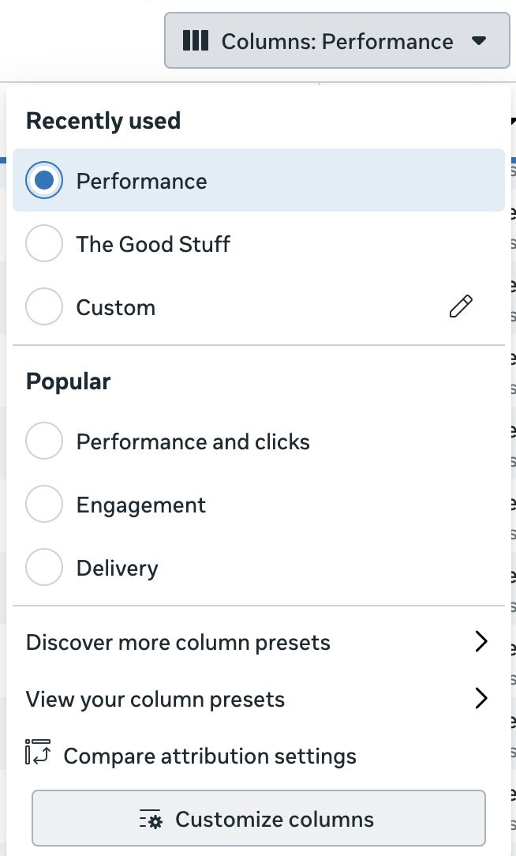
Task: Click the gear-list icon on Customize columns
Action: 151,820
